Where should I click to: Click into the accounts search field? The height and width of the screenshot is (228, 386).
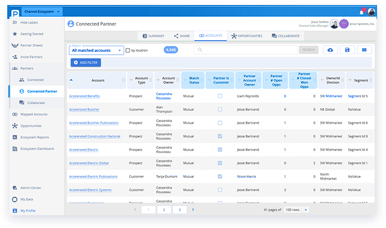(x=246, y=50)
